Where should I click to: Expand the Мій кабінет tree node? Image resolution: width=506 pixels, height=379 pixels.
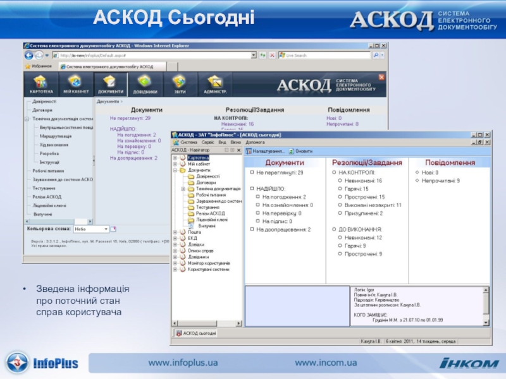pyautogui.click(x=175, y=164)
